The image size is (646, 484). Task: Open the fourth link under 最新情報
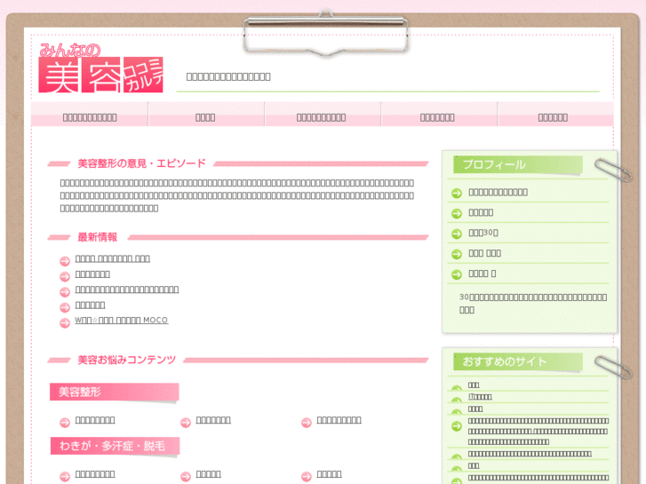coord(91,305)
